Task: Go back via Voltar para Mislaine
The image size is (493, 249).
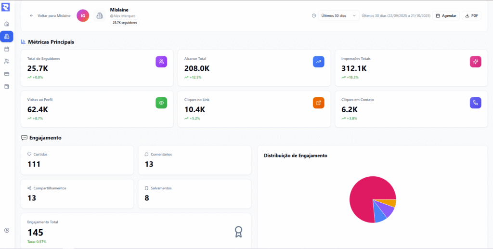Action: tap(50, 15)
